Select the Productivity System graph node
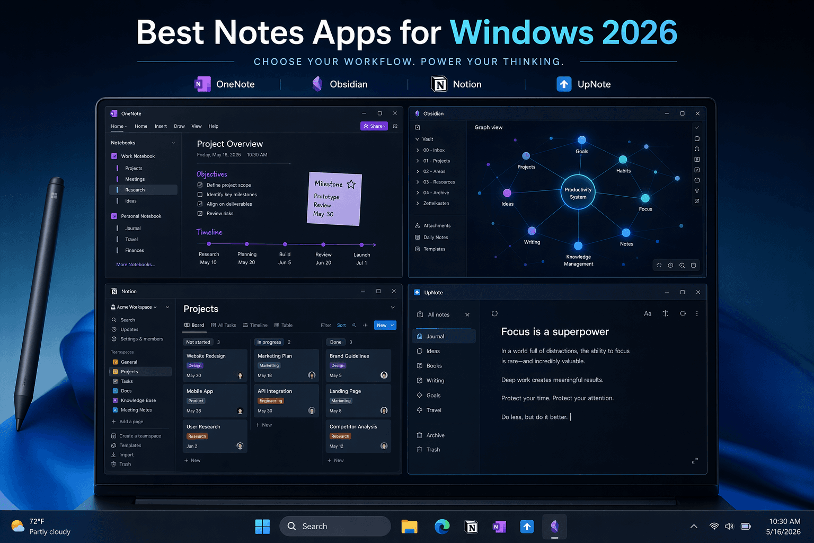 pos(578,192)
